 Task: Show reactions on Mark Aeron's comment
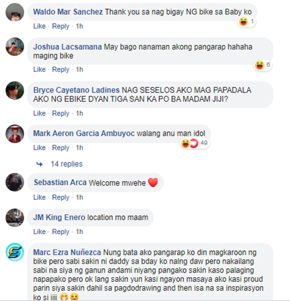point(194,143)
